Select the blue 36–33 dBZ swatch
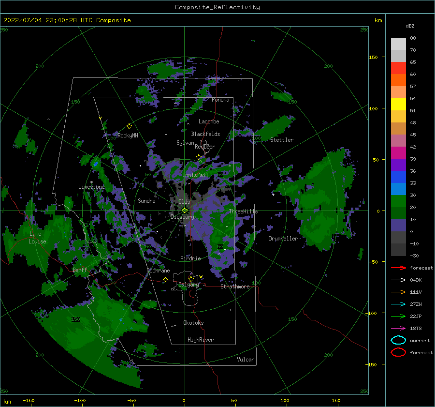435x407 pixels. (398, 177)
